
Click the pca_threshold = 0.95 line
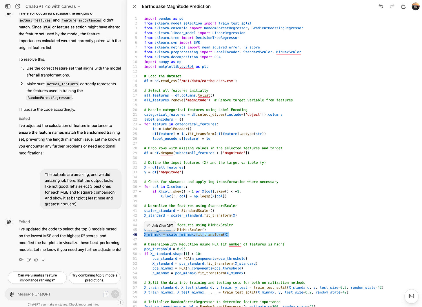165,249
